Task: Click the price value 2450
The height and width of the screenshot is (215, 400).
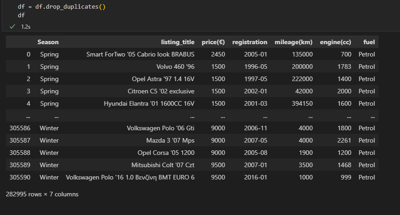Action: click(x=218, y=54)
